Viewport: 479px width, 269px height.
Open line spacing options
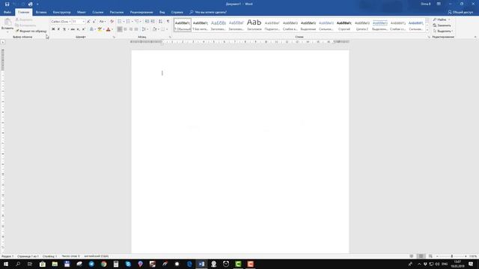click(x=144, y=29)
